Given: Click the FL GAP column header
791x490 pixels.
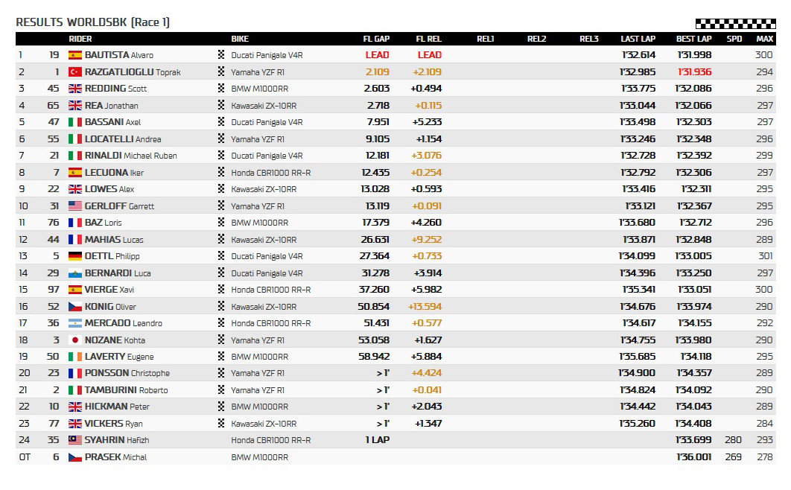Looking at the screenshot, I should point(376,39).
